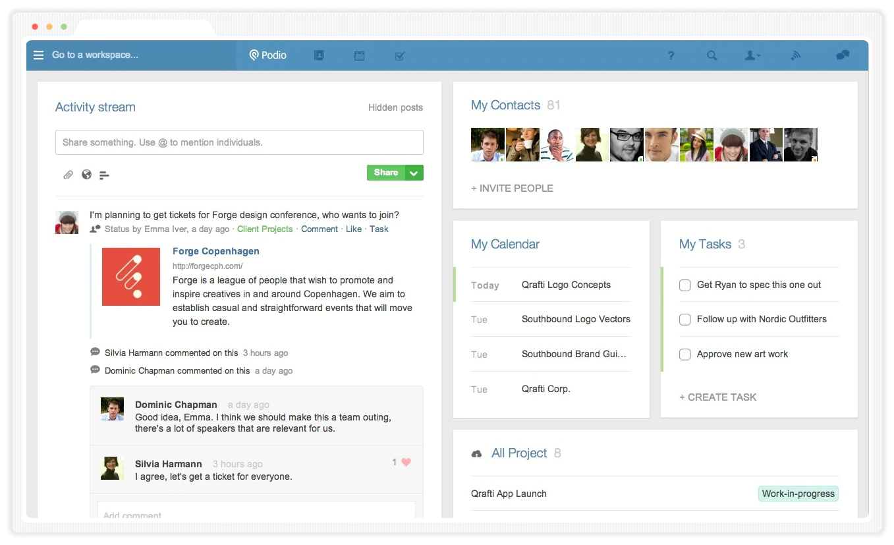
Task: Select the Podio tab in the header
Action: pos(268,55)
